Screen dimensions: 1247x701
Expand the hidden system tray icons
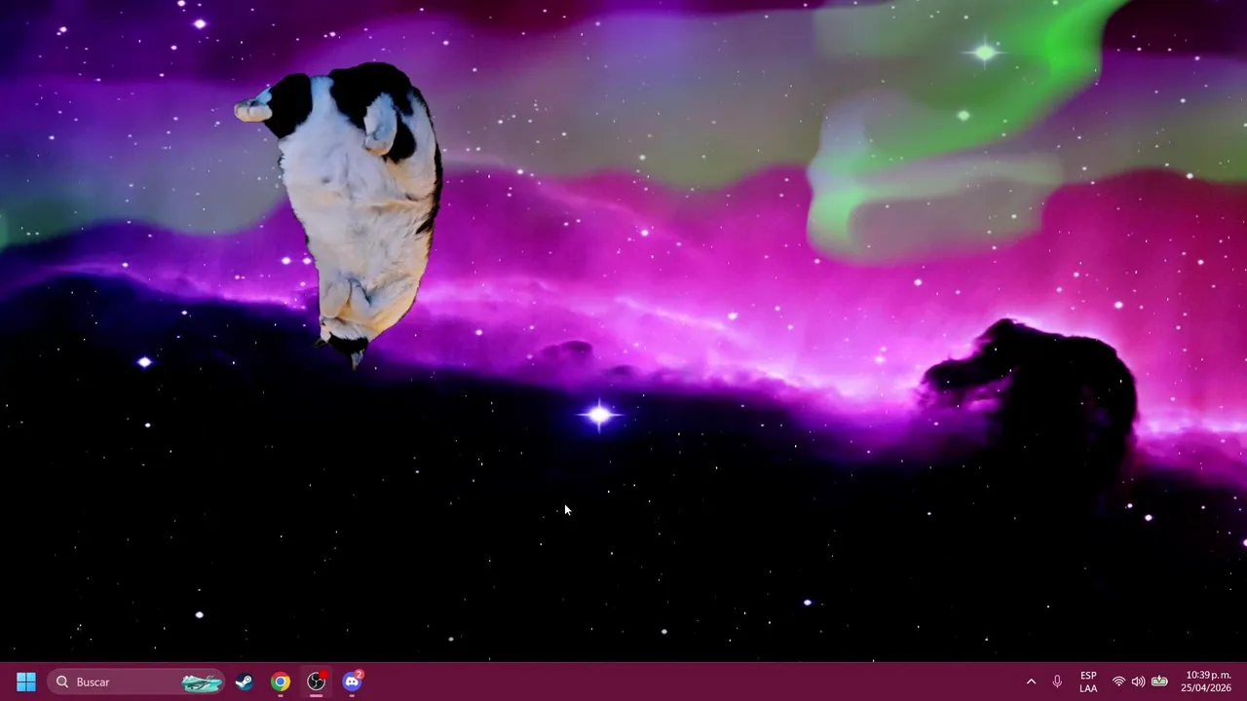tap(1031, 682)
